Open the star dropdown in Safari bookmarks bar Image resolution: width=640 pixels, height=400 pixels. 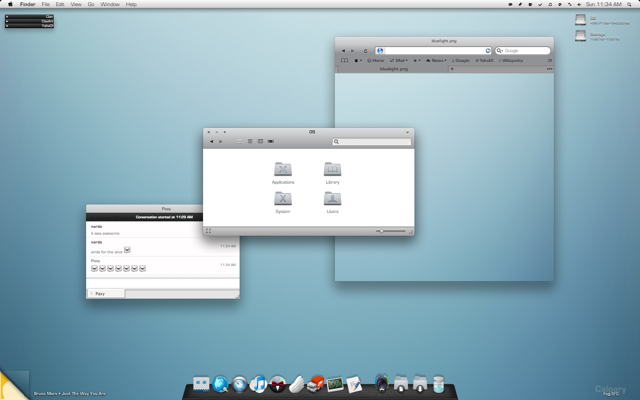pos(417,61)
